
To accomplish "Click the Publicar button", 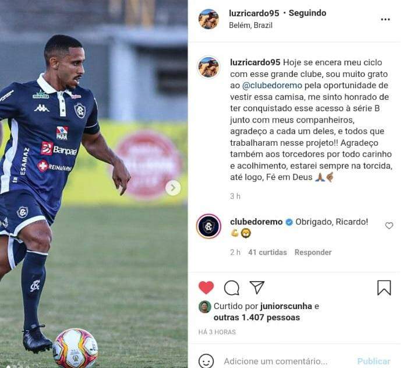I will tap(374, 361).
